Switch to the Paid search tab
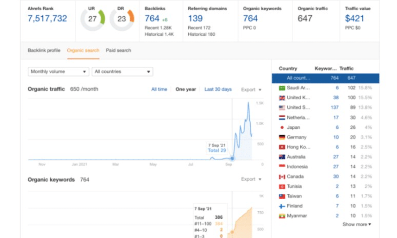This screenshot has height=238, width=397. 118,50
